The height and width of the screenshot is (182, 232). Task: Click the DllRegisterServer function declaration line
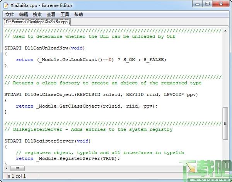click(x=47, y=141)
